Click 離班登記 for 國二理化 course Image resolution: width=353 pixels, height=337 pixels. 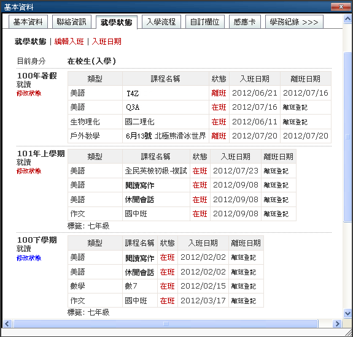[x=295, y=122]
